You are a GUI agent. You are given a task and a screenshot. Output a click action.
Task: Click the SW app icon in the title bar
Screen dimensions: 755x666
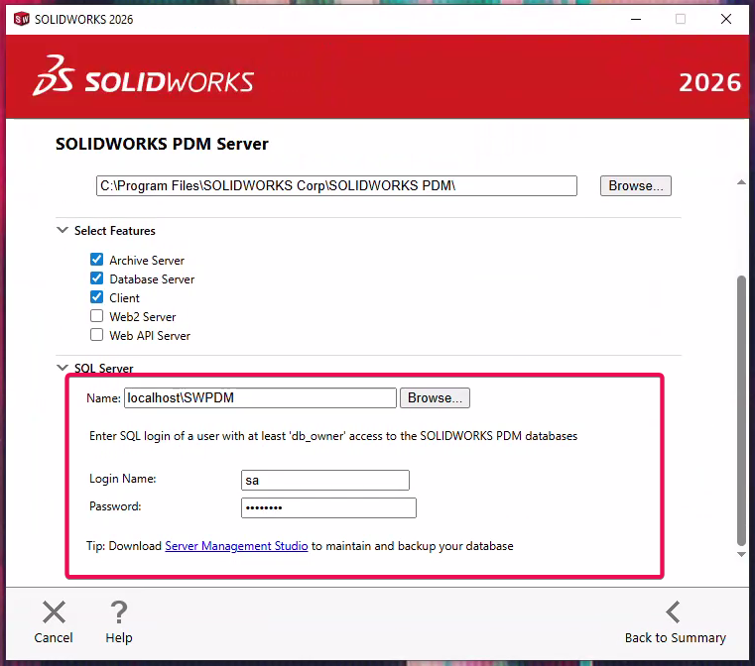coord(21,19)
